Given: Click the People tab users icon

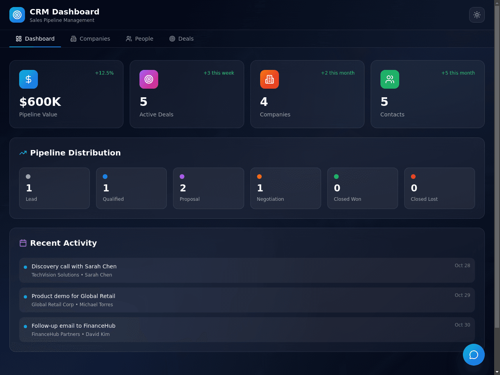Looking at the screenshot, I should (129, 39).
